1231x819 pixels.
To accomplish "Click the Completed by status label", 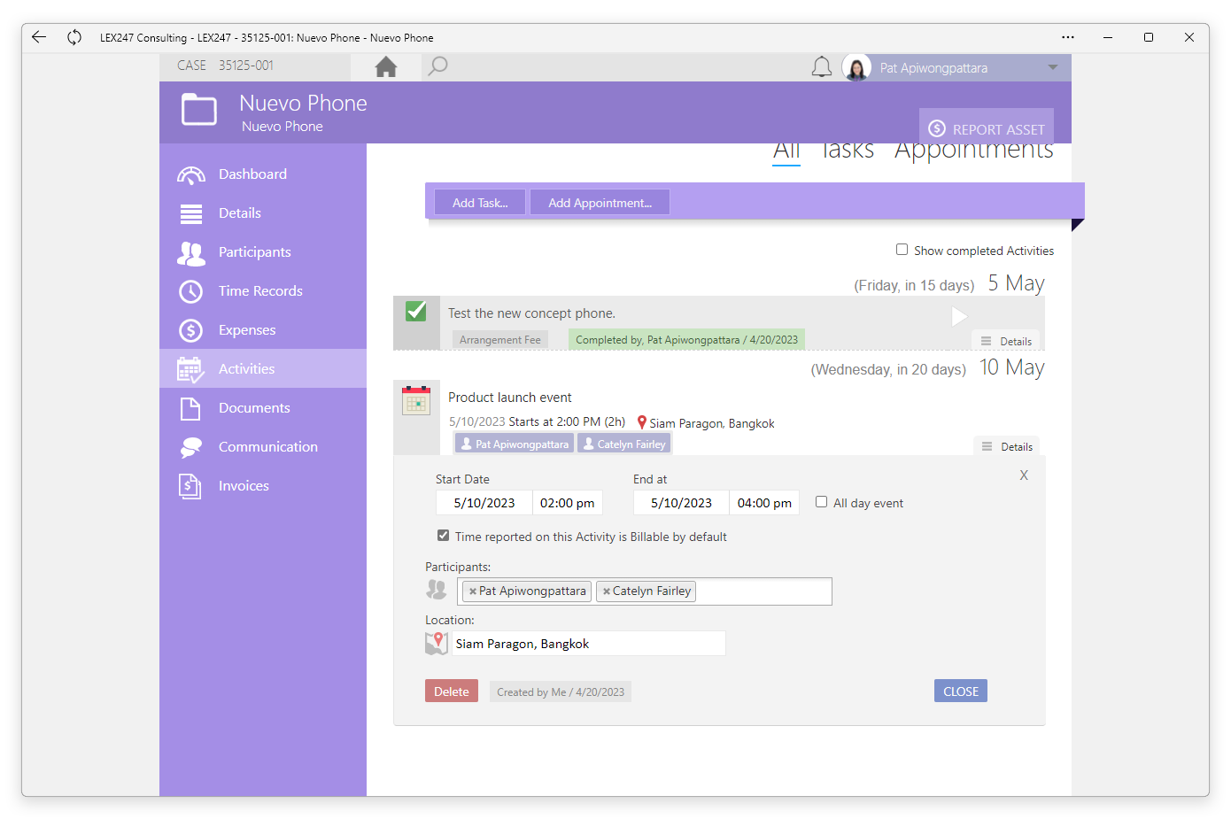I will [686, 340].
